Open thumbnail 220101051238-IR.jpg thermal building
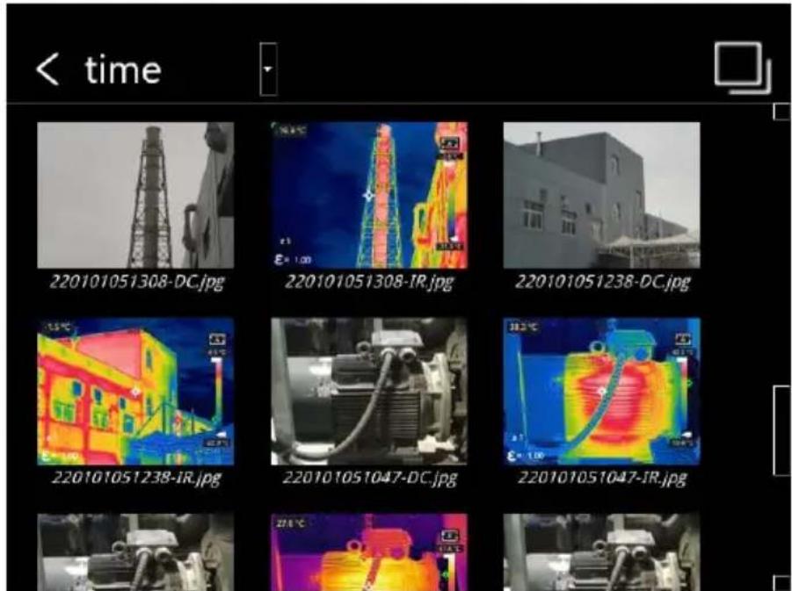Screen dimensions: 792x591 point(135,391)
